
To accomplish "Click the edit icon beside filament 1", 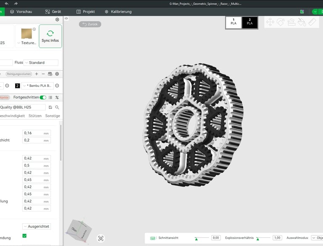I will (7, 86).
